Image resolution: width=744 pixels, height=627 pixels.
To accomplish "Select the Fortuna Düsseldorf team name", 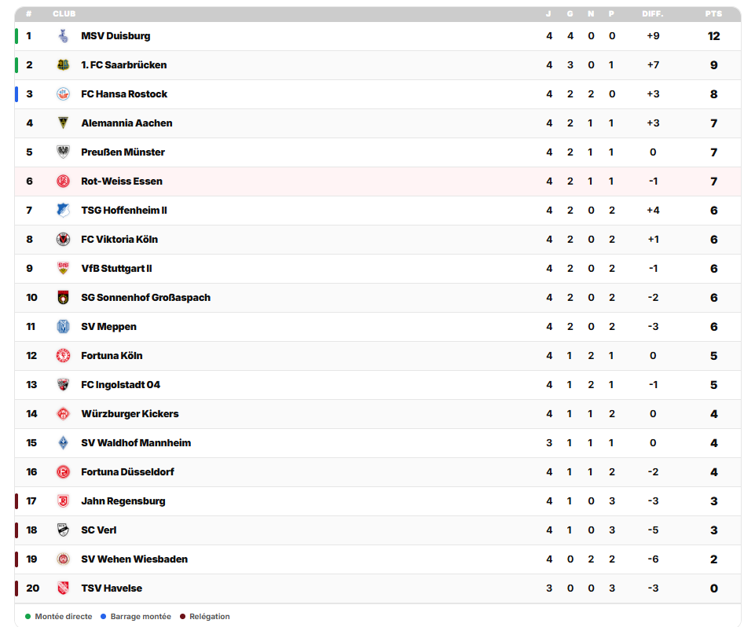I will tap(127, 471).
